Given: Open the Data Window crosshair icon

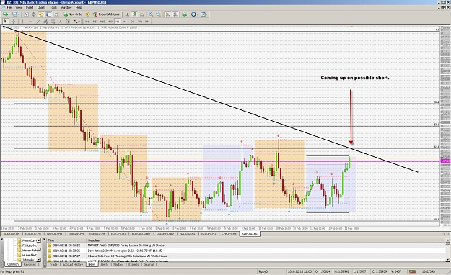Looking at the screenshot, I should pos(34,14).
